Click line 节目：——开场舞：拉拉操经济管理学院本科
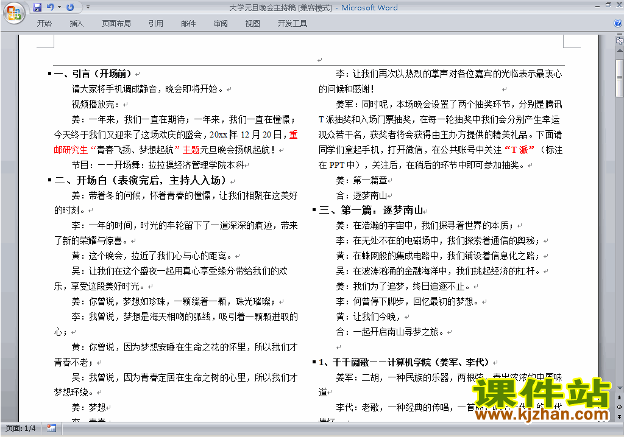624x437 pixels. coord(158,164)
